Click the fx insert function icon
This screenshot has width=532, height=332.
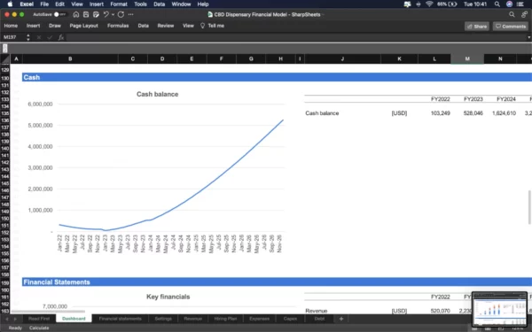61,37
